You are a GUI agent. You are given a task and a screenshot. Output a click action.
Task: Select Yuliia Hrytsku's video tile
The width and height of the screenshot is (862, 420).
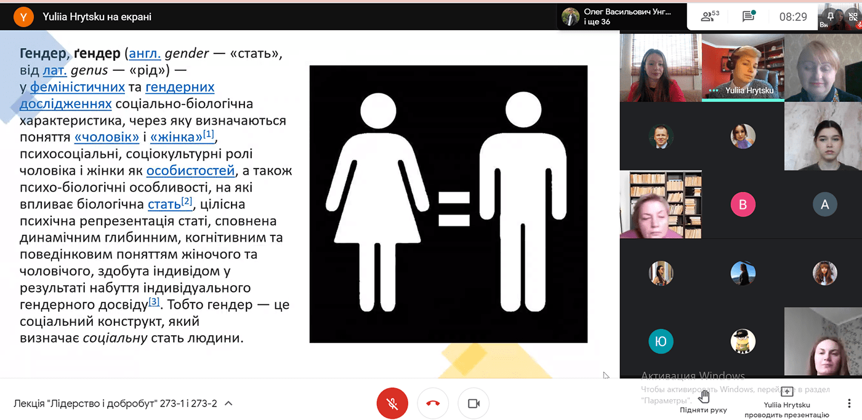[743, 68]
